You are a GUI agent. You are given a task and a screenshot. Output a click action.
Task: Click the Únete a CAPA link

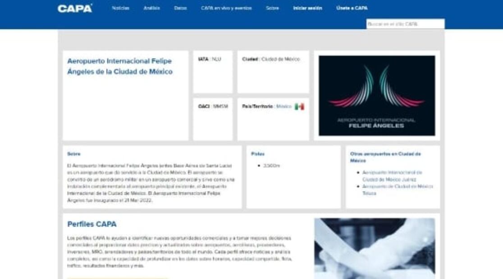pyautogui.click(x=352, y=8)
